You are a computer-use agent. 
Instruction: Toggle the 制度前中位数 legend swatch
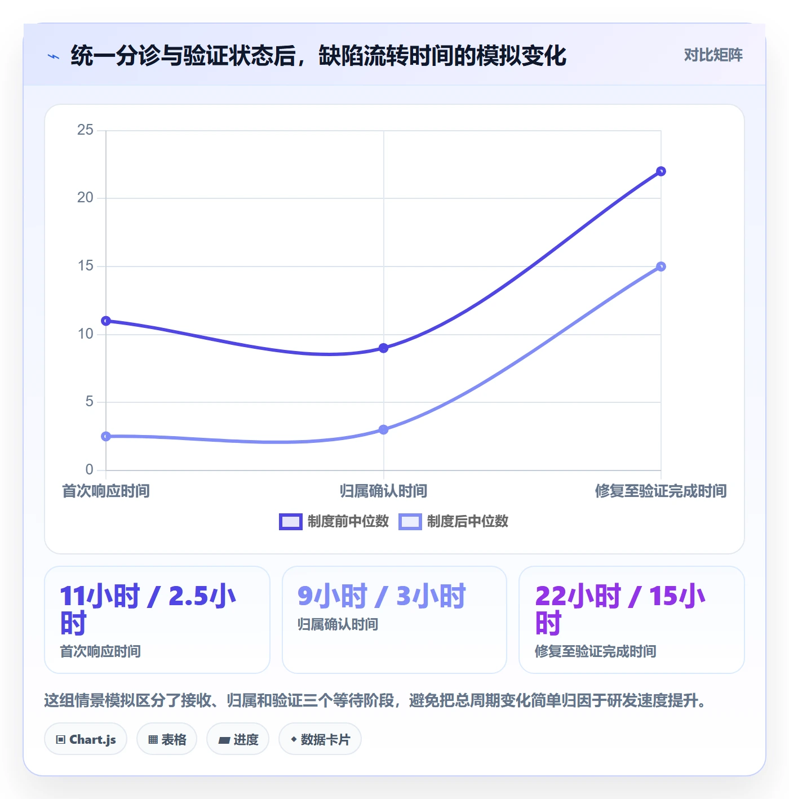pyautogui.click(x=291, y=522)
